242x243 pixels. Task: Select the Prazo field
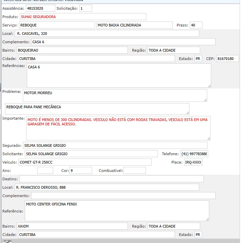(195, 25)
